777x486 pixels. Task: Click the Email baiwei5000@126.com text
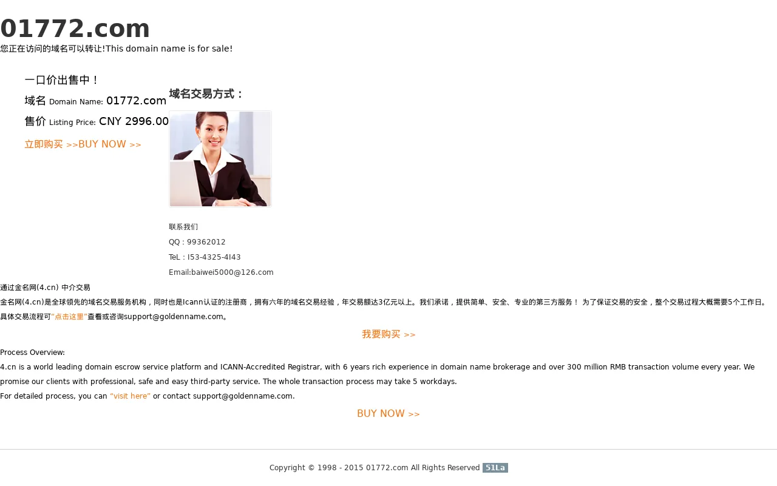pos(221,272)
